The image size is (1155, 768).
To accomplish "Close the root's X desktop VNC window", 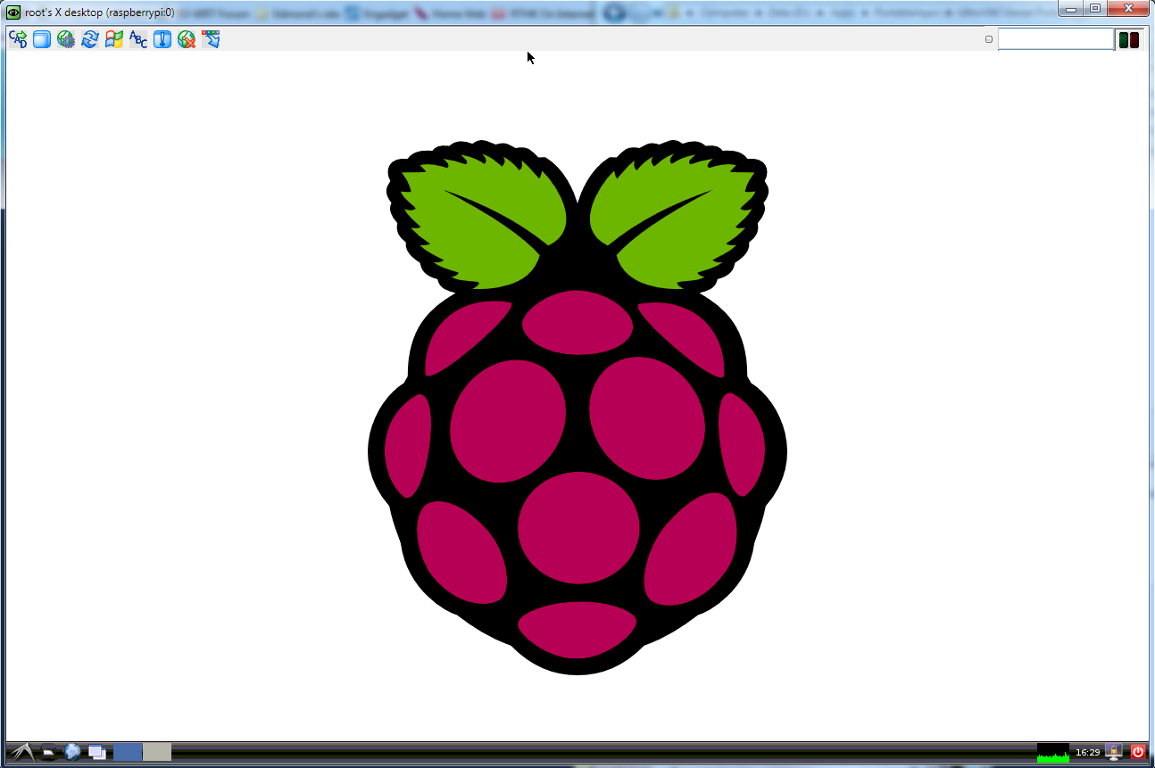I will pyautogui.click(x=1128, y=8).
